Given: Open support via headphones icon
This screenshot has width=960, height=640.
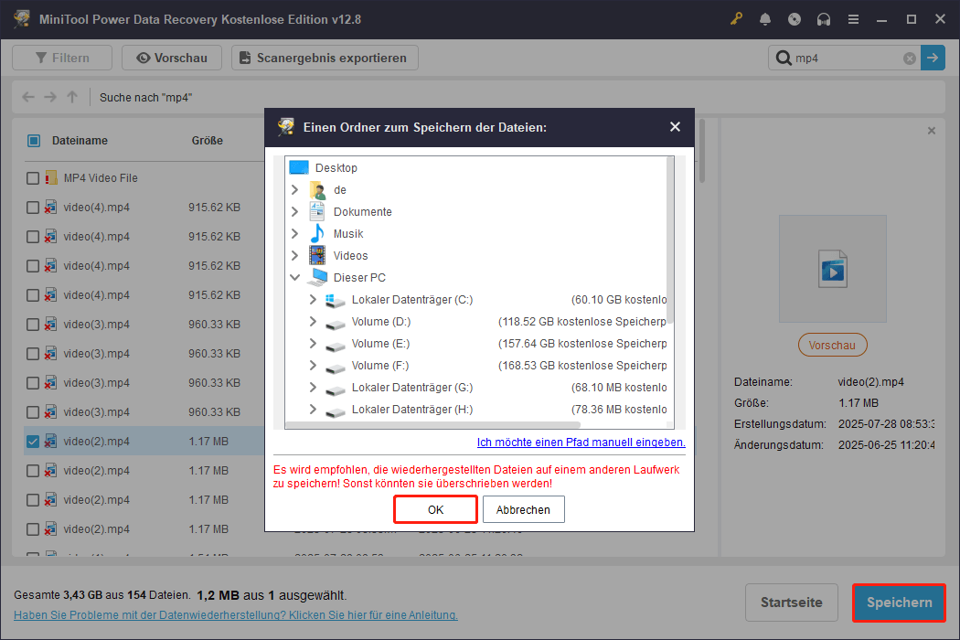Looking at the screenshot, I should (824, 19).
